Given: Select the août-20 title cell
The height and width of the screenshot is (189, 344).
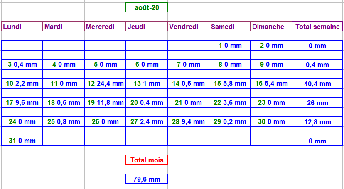Looking at the screenshot, I should click(x=147, y=7).
